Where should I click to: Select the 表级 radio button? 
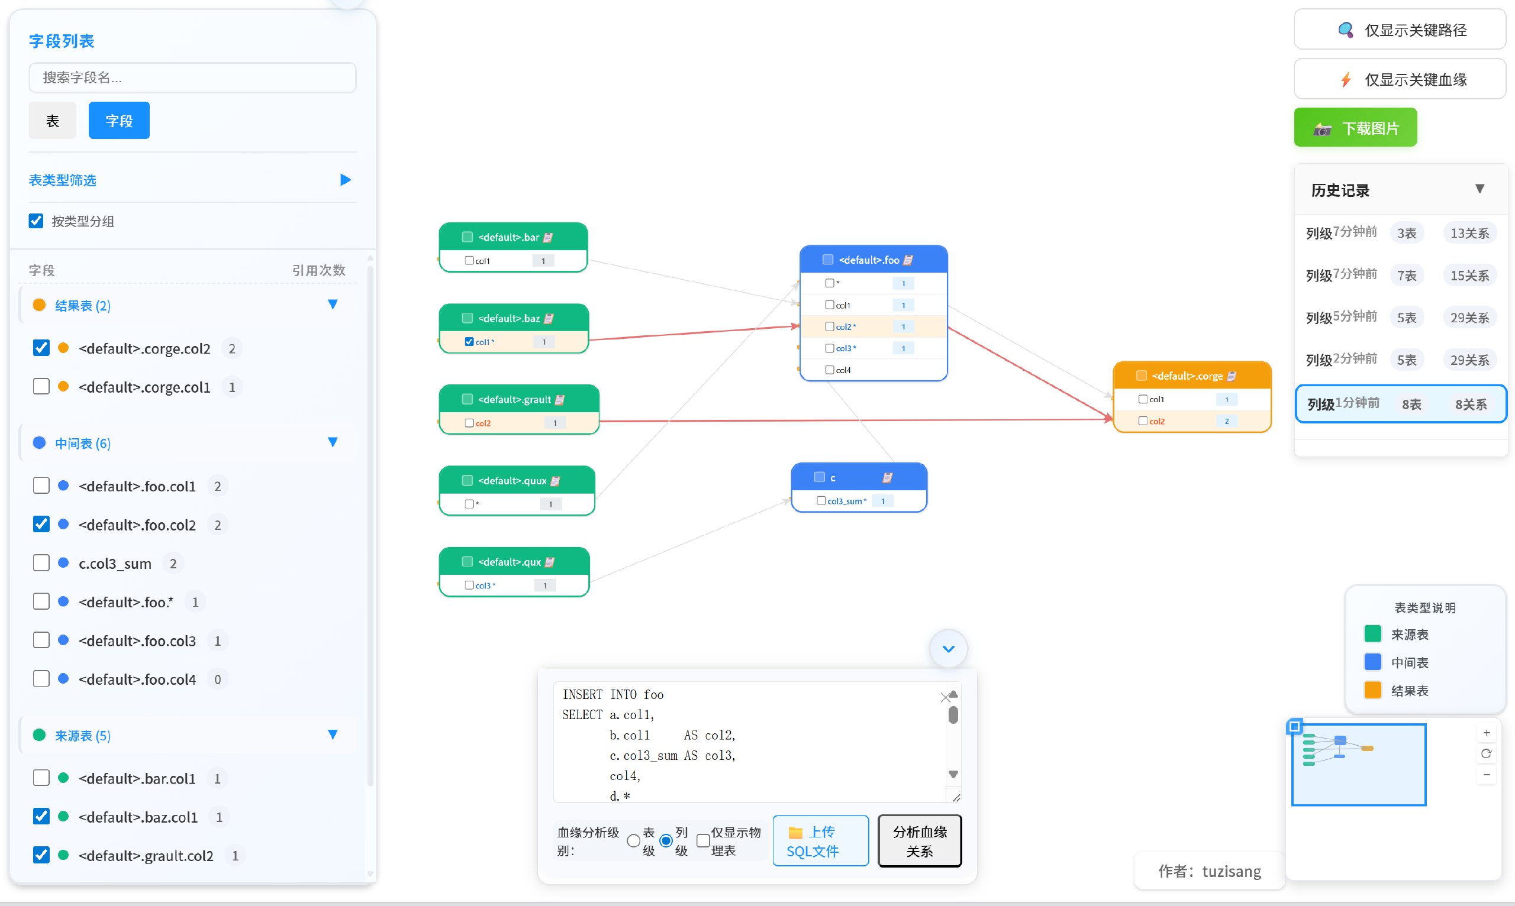[633, 842]
